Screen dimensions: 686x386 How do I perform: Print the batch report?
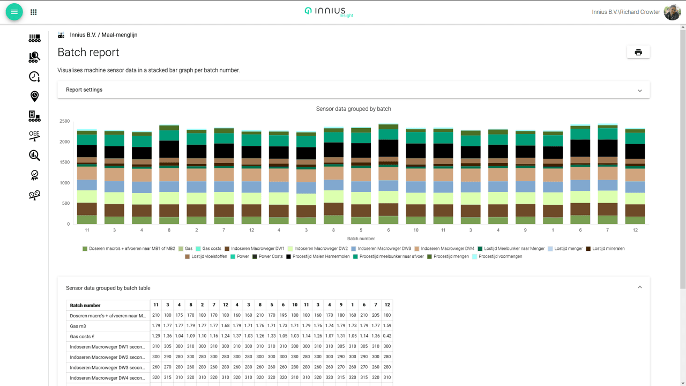point(638,52)
